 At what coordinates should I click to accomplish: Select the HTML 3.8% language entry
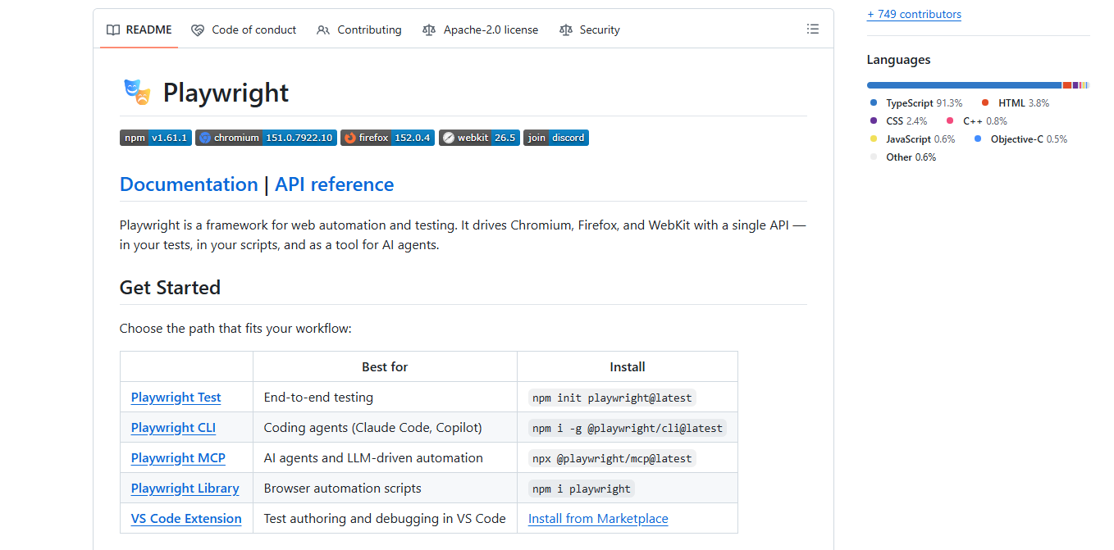[1016, 103]
